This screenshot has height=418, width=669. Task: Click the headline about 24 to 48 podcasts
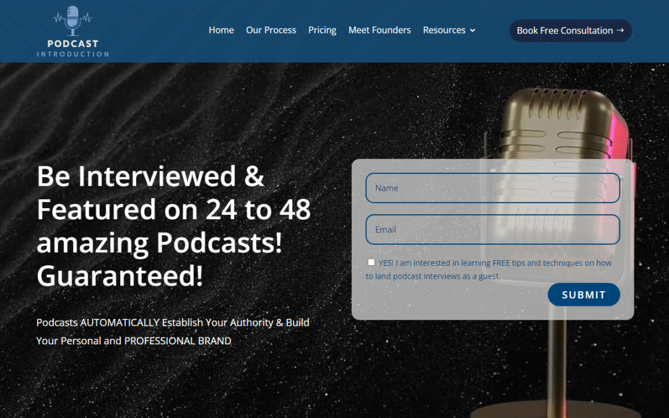(x=175, y=225)
